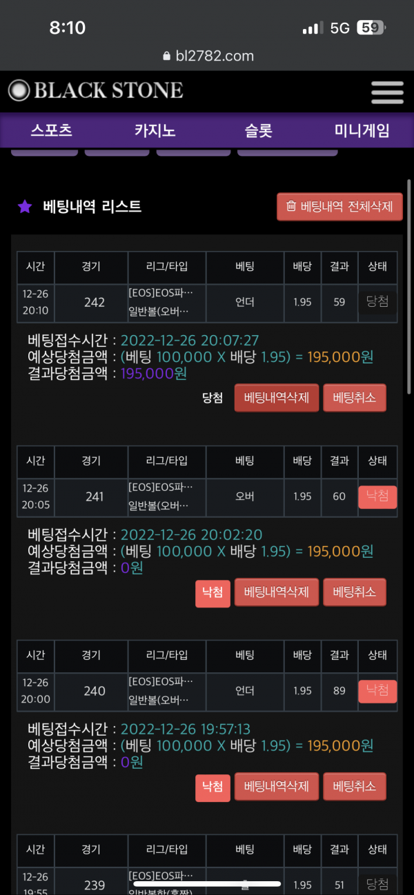
Task: Tap the Black Stone logo
Action: coord(96,90)
